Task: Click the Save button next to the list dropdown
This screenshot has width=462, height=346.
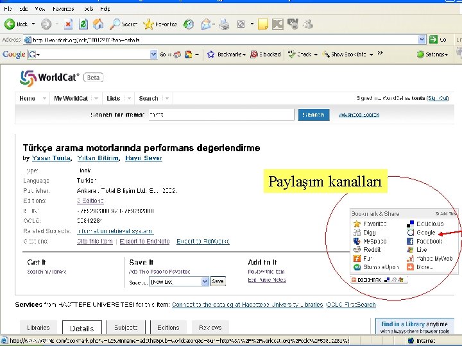Action: click(218, 281)
